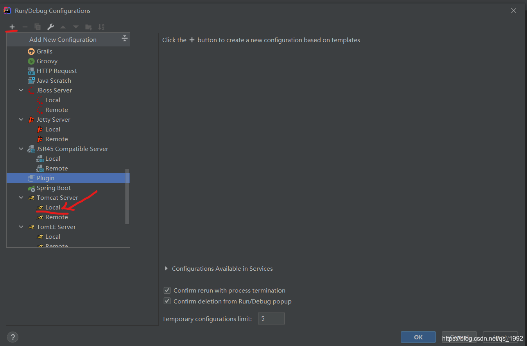
Task: Click the Move Down arrow icon
Action: point(76,27)
